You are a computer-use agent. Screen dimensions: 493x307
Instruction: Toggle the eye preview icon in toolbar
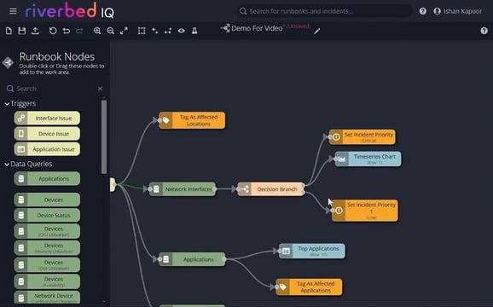181,31
